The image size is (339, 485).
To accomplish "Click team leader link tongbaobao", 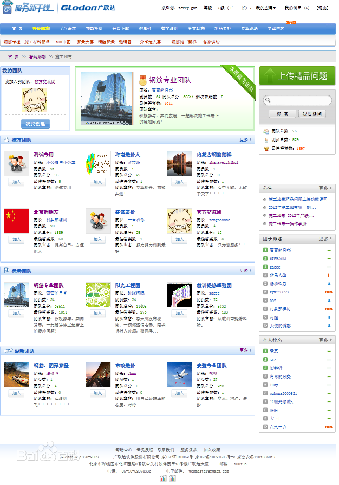I will (219, 220).
